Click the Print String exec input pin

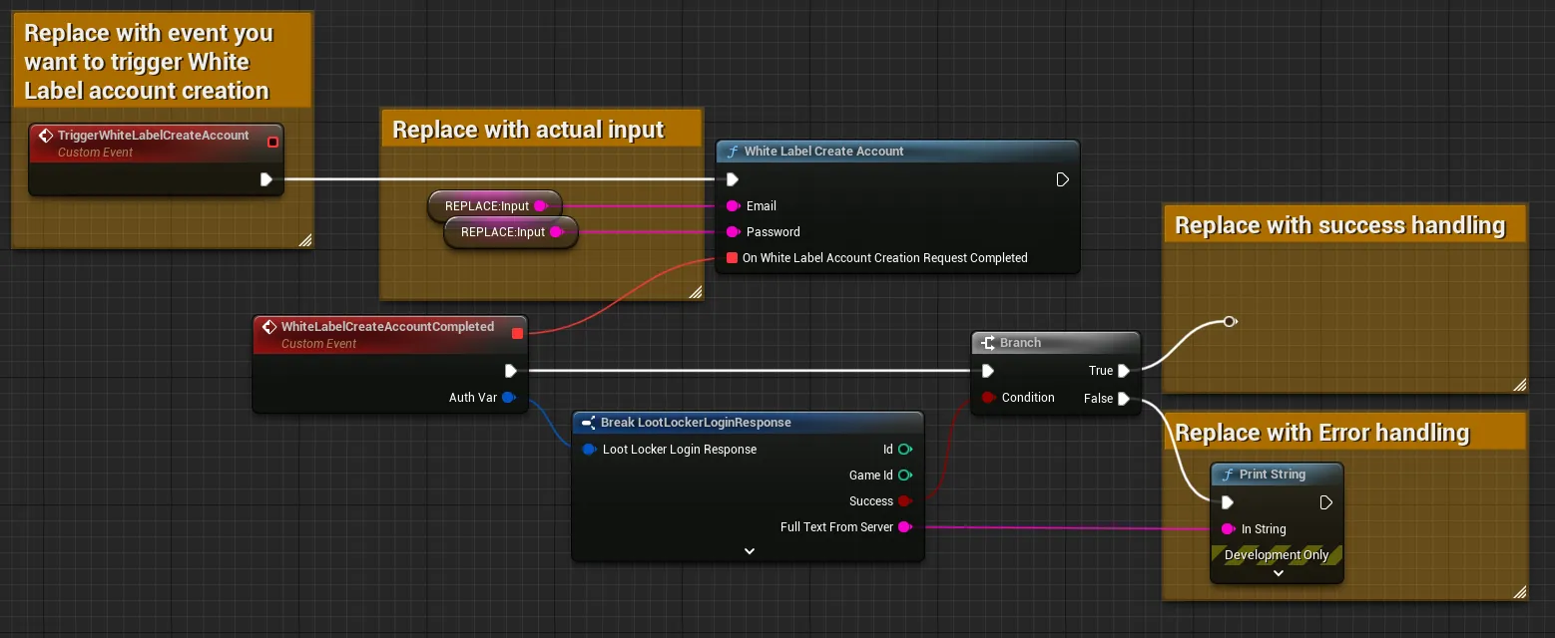coord(1228,502)
